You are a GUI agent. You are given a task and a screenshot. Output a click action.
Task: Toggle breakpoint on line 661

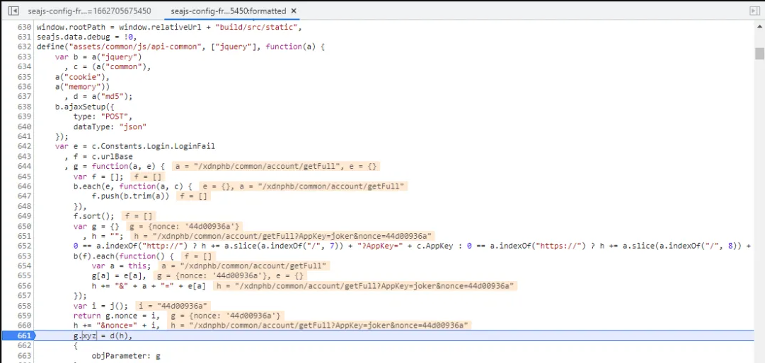[24, 335]
